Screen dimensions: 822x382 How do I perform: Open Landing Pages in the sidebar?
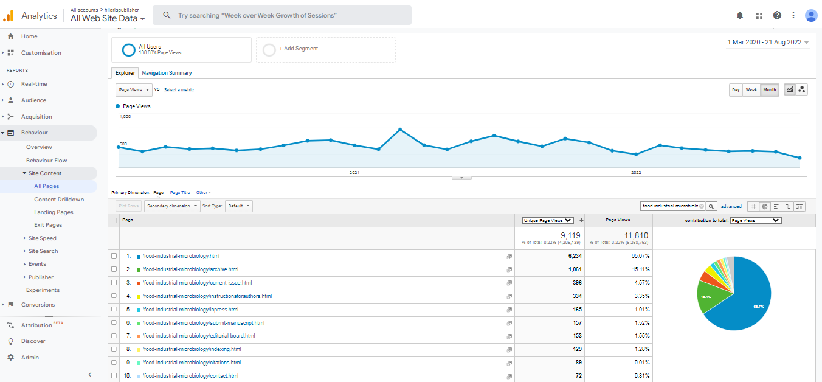[x=54, y=212]
